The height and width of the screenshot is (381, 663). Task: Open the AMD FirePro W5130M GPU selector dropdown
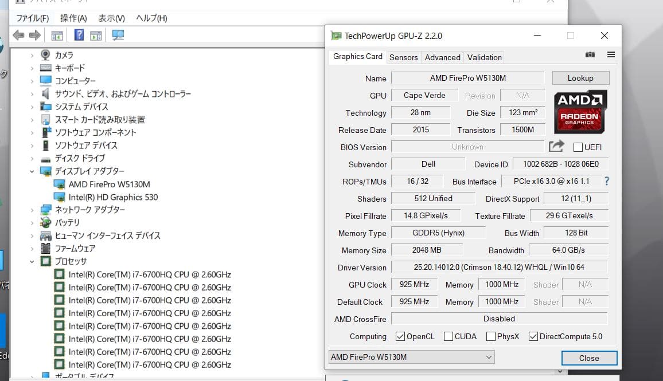411,357
